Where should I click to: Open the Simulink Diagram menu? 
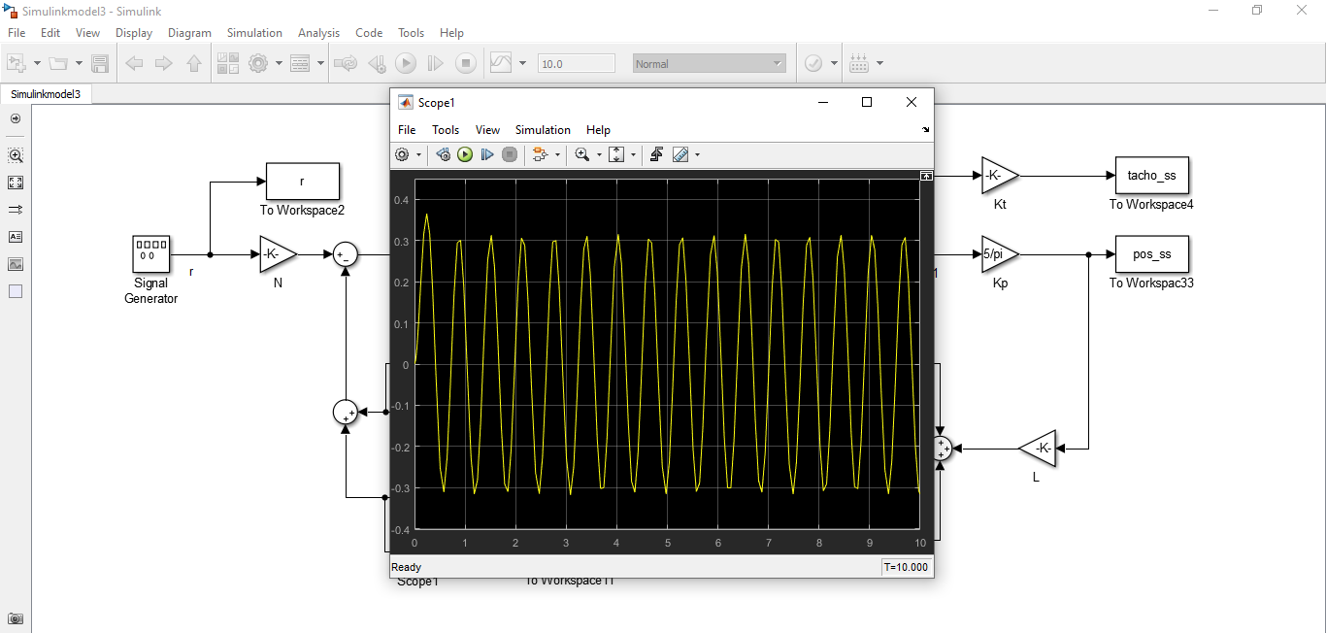coord(189,33)
